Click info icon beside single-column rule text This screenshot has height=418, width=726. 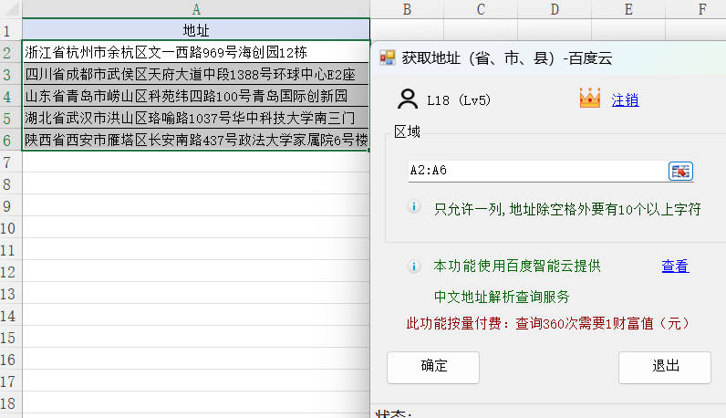414,208
